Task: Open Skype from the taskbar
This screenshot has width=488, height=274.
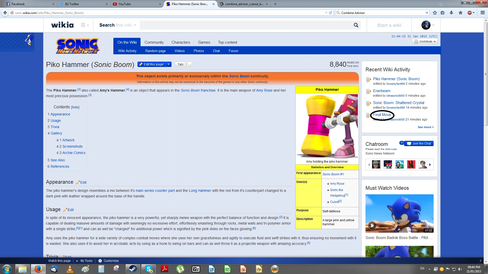Action: click(149, 269)
